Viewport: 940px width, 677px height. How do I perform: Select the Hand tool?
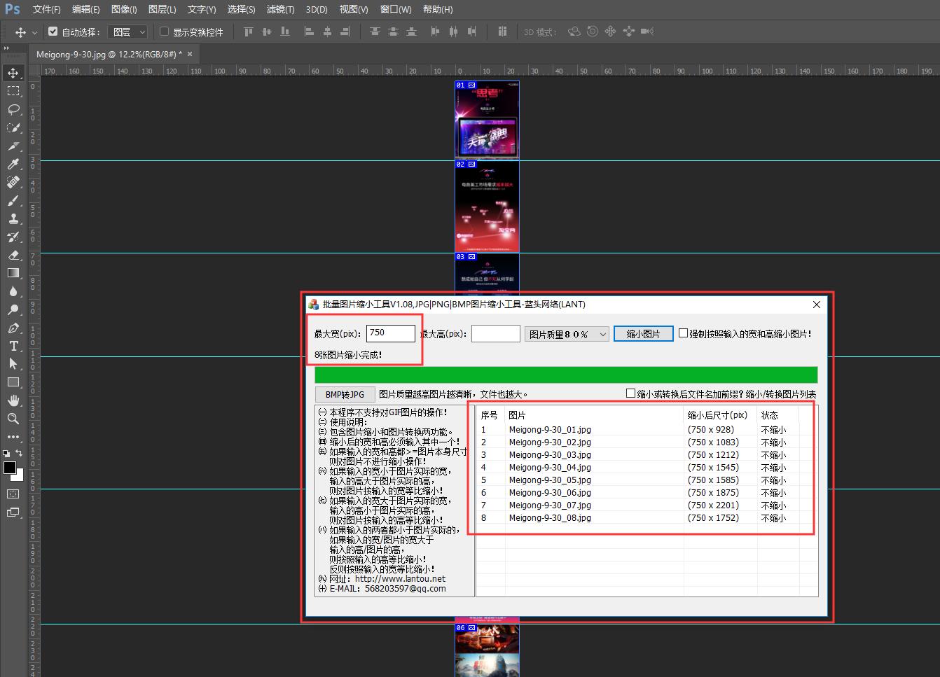pos(14,400)
